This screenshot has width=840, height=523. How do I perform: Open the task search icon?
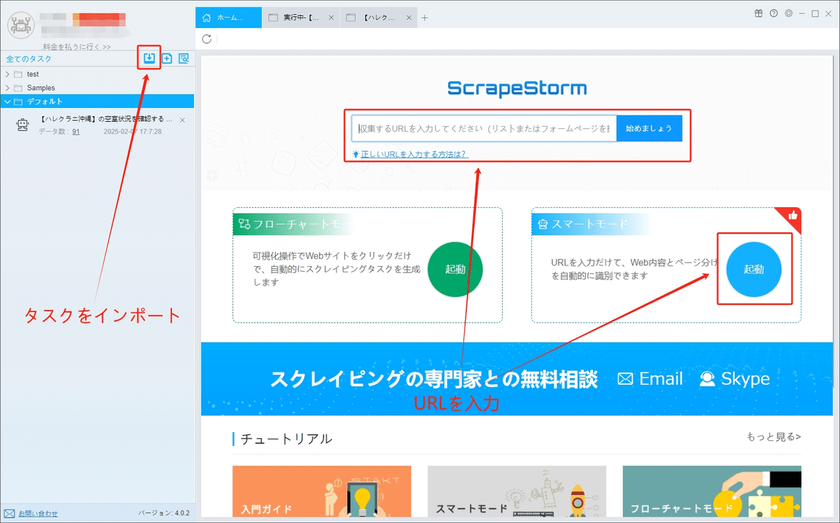pos(184,59)
